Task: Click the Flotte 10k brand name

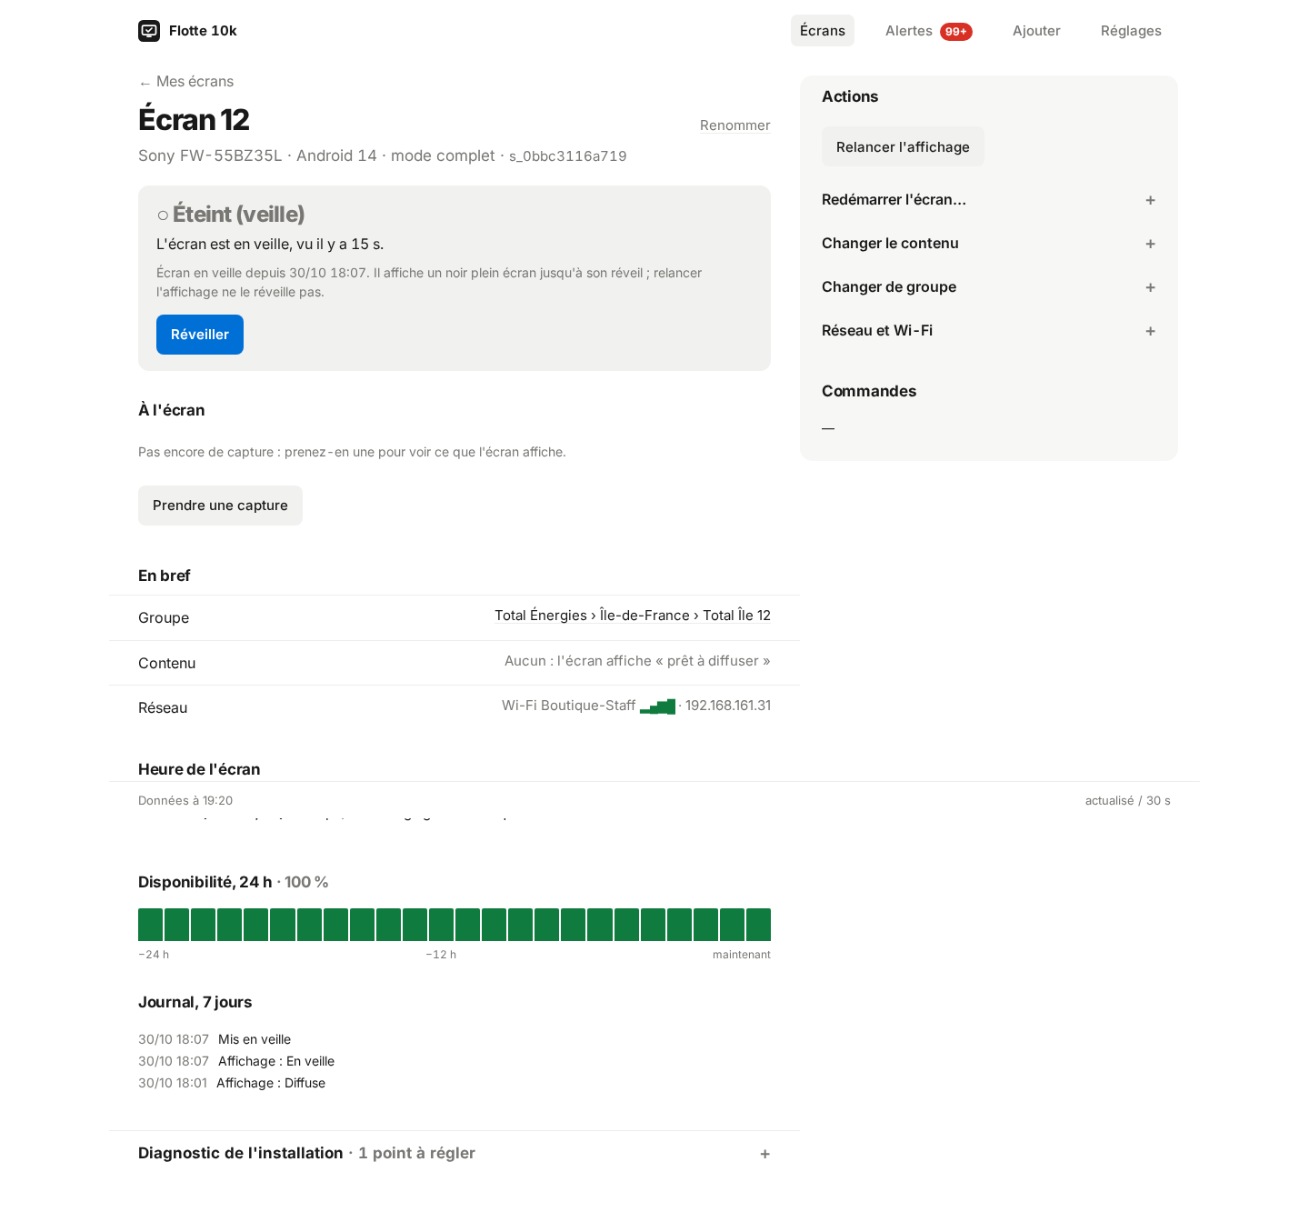Action: pyautogui.click(x=203, y=31)
